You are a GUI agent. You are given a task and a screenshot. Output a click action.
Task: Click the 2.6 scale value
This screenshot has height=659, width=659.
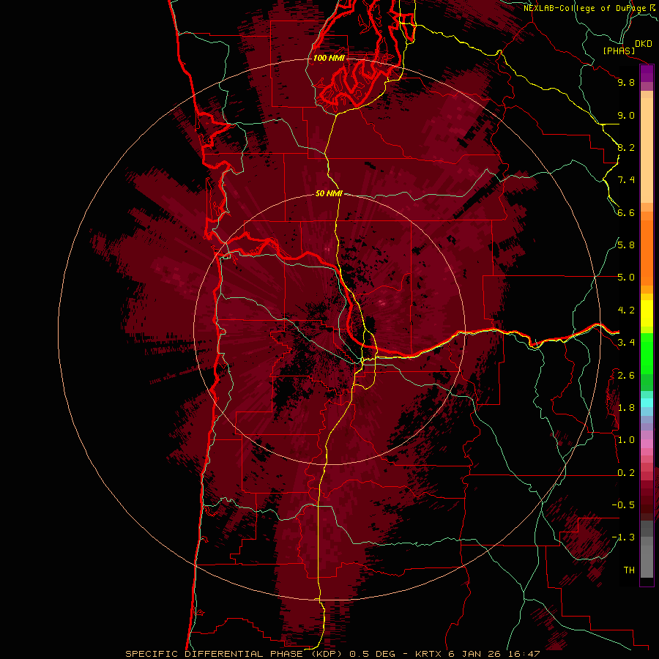(x=626, y=375)
